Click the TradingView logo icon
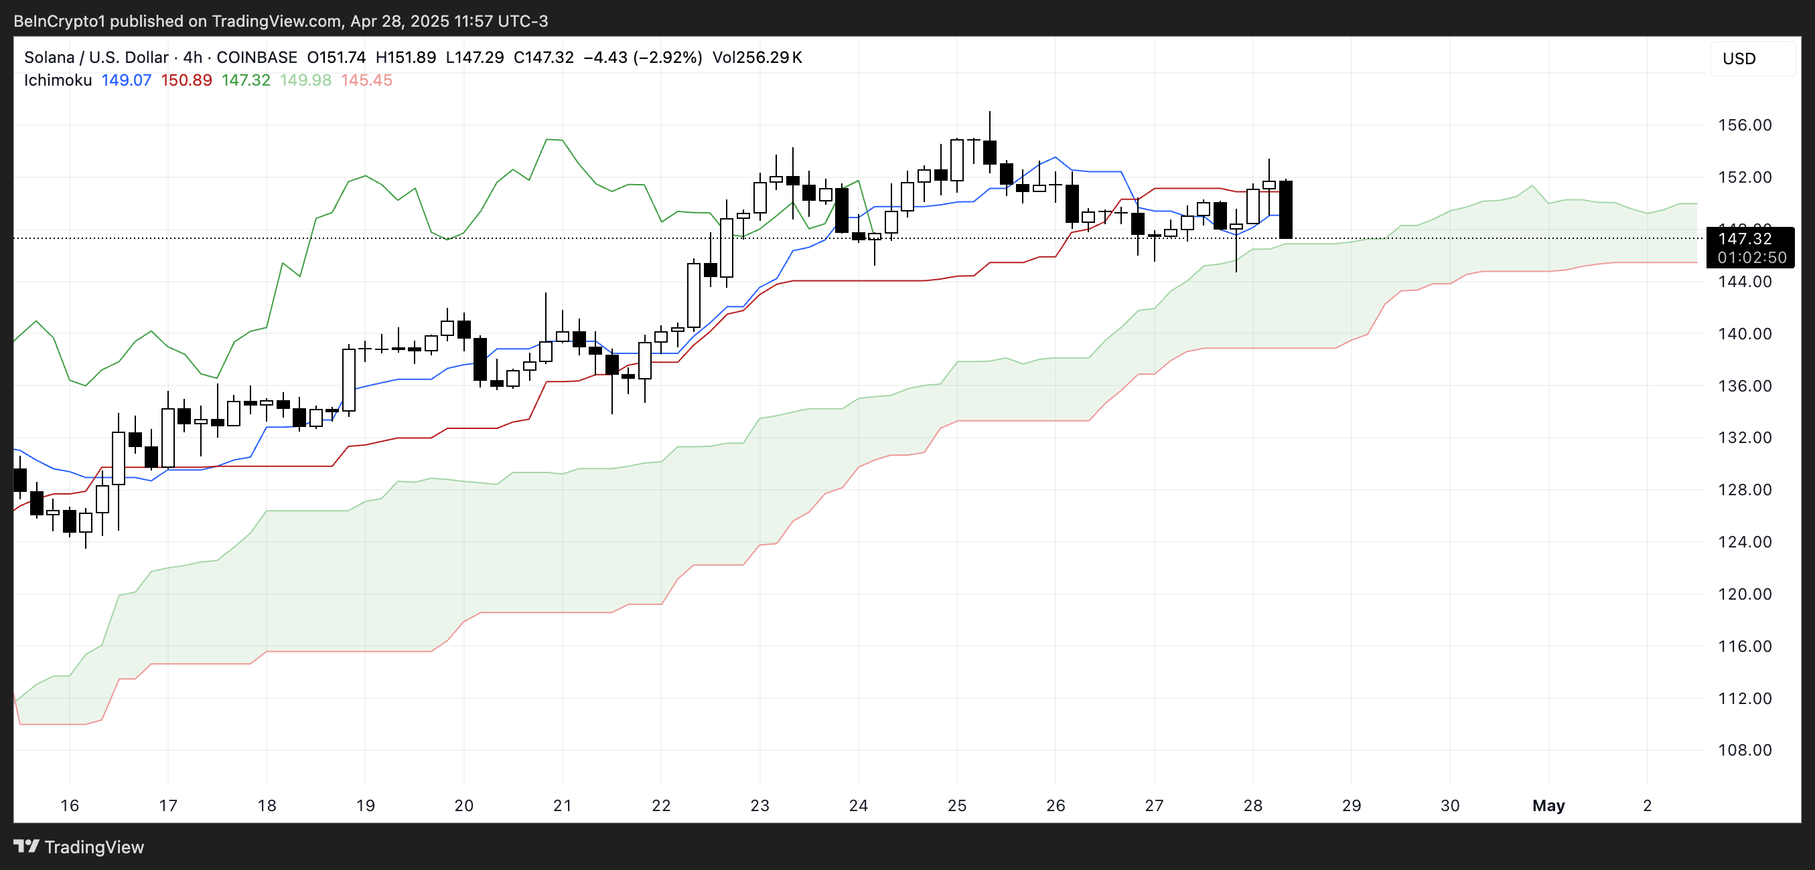Viewport: 1815px width, 870px height. click(26, 845)
